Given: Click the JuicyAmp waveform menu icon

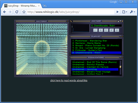Looking at the screenshot, I should click(x=71, y=21).
